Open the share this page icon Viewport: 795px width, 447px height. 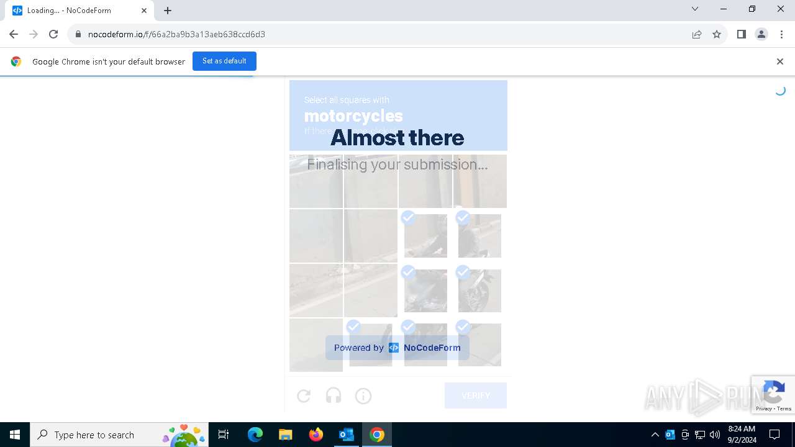click(697, 34)
